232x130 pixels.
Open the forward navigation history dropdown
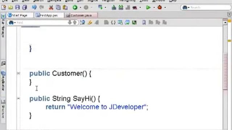[92, 7]
